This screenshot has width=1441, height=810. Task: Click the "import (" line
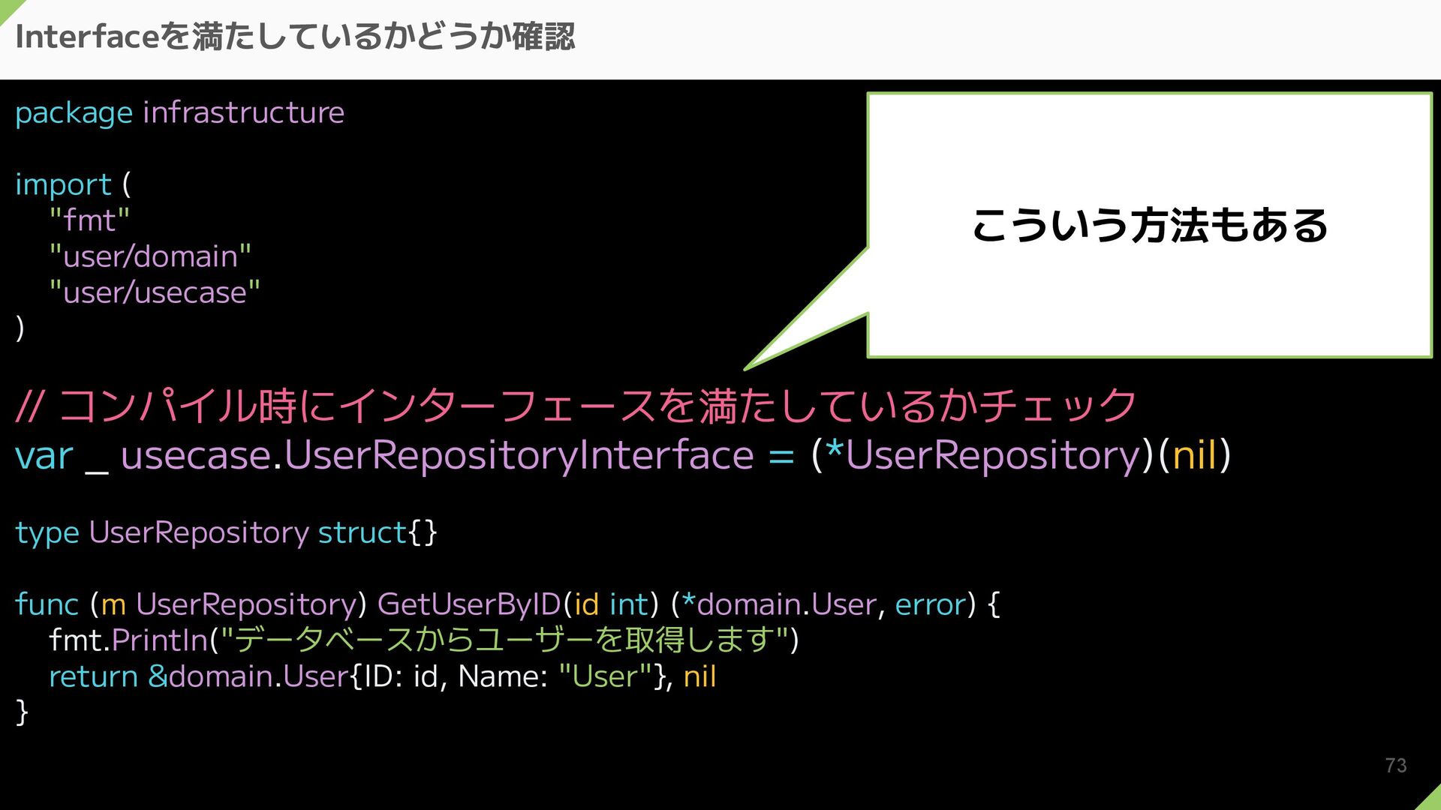(x=73, y=184)
